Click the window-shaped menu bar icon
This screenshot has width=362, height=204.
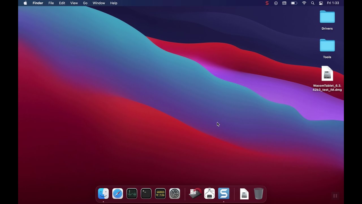pyautogui.click(x=285, y=3)
